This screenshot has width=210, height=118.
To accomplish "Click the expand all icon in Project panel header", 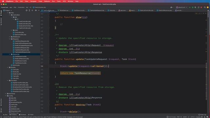I will pyautogui.click(x=29, y=10).
